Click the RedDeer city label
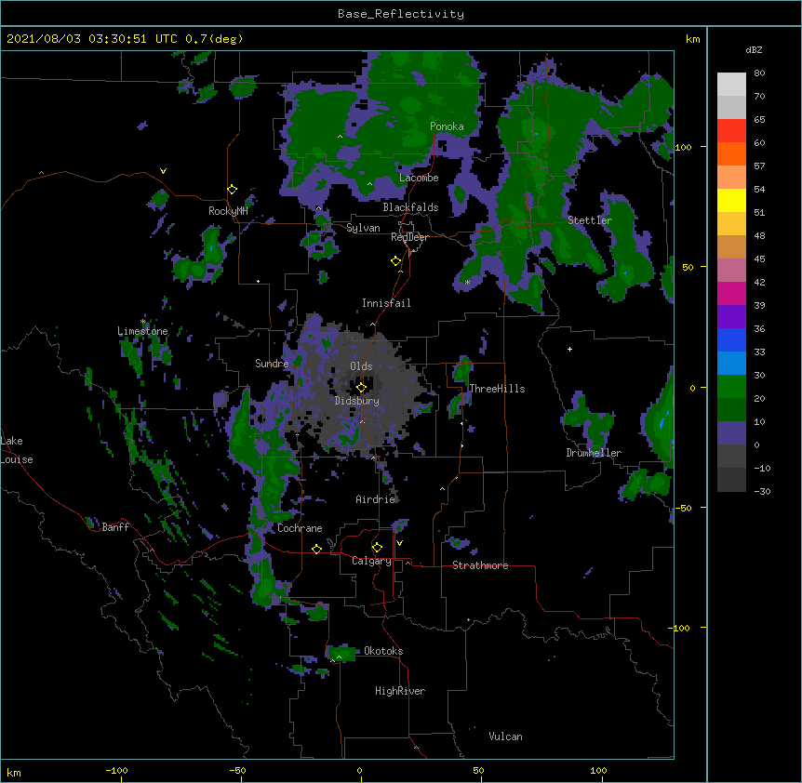The width and height of the screenshot is (802, 783). click(409, 237)
